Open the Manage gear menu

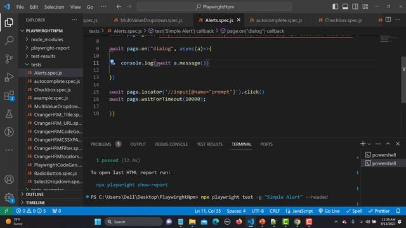(x=9, y=198)
